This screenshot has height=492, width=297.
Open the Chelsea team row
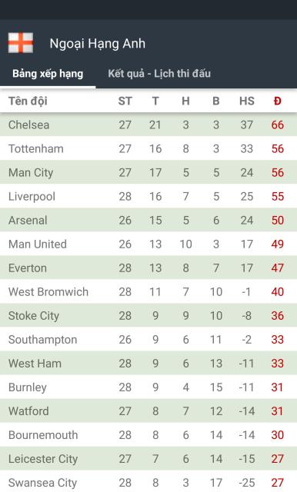[x=148, y=125]
